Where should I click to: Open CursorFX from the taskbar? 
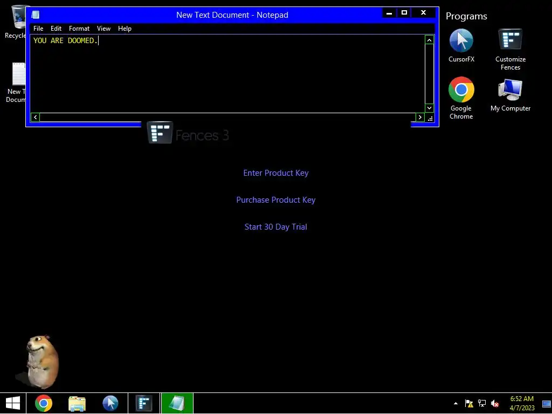pyautogui.click(x=110, y=403)
